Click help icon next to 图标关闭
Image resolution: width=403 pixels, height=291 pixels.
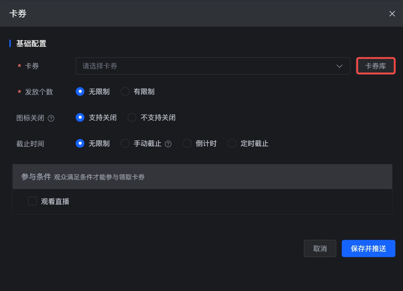(51, 118)
